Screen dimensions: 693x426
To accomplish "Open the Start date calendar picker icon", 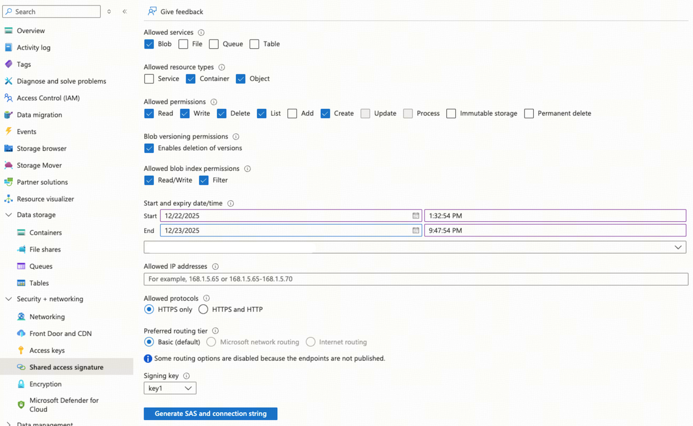I will coord(416,215).
